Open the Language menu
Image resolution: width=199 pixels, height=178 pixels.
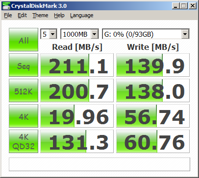click(82, 15)
